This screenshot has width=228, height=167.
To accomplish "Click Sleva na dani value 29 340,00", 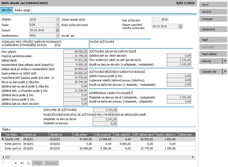I will tap(75, 82).
